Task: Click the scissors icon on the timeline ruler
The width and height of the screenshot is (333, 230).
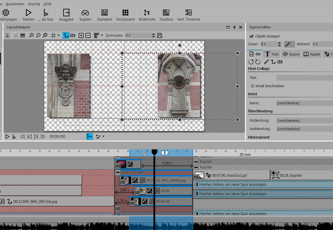Action: coord(145,153)
